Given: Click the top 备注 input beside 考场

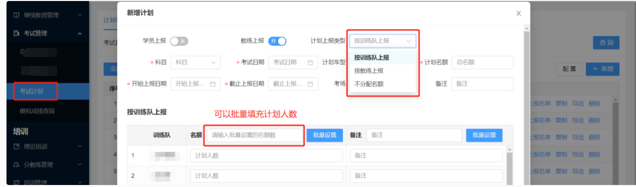Looking at the screenshot, I should tap(482, 83).
